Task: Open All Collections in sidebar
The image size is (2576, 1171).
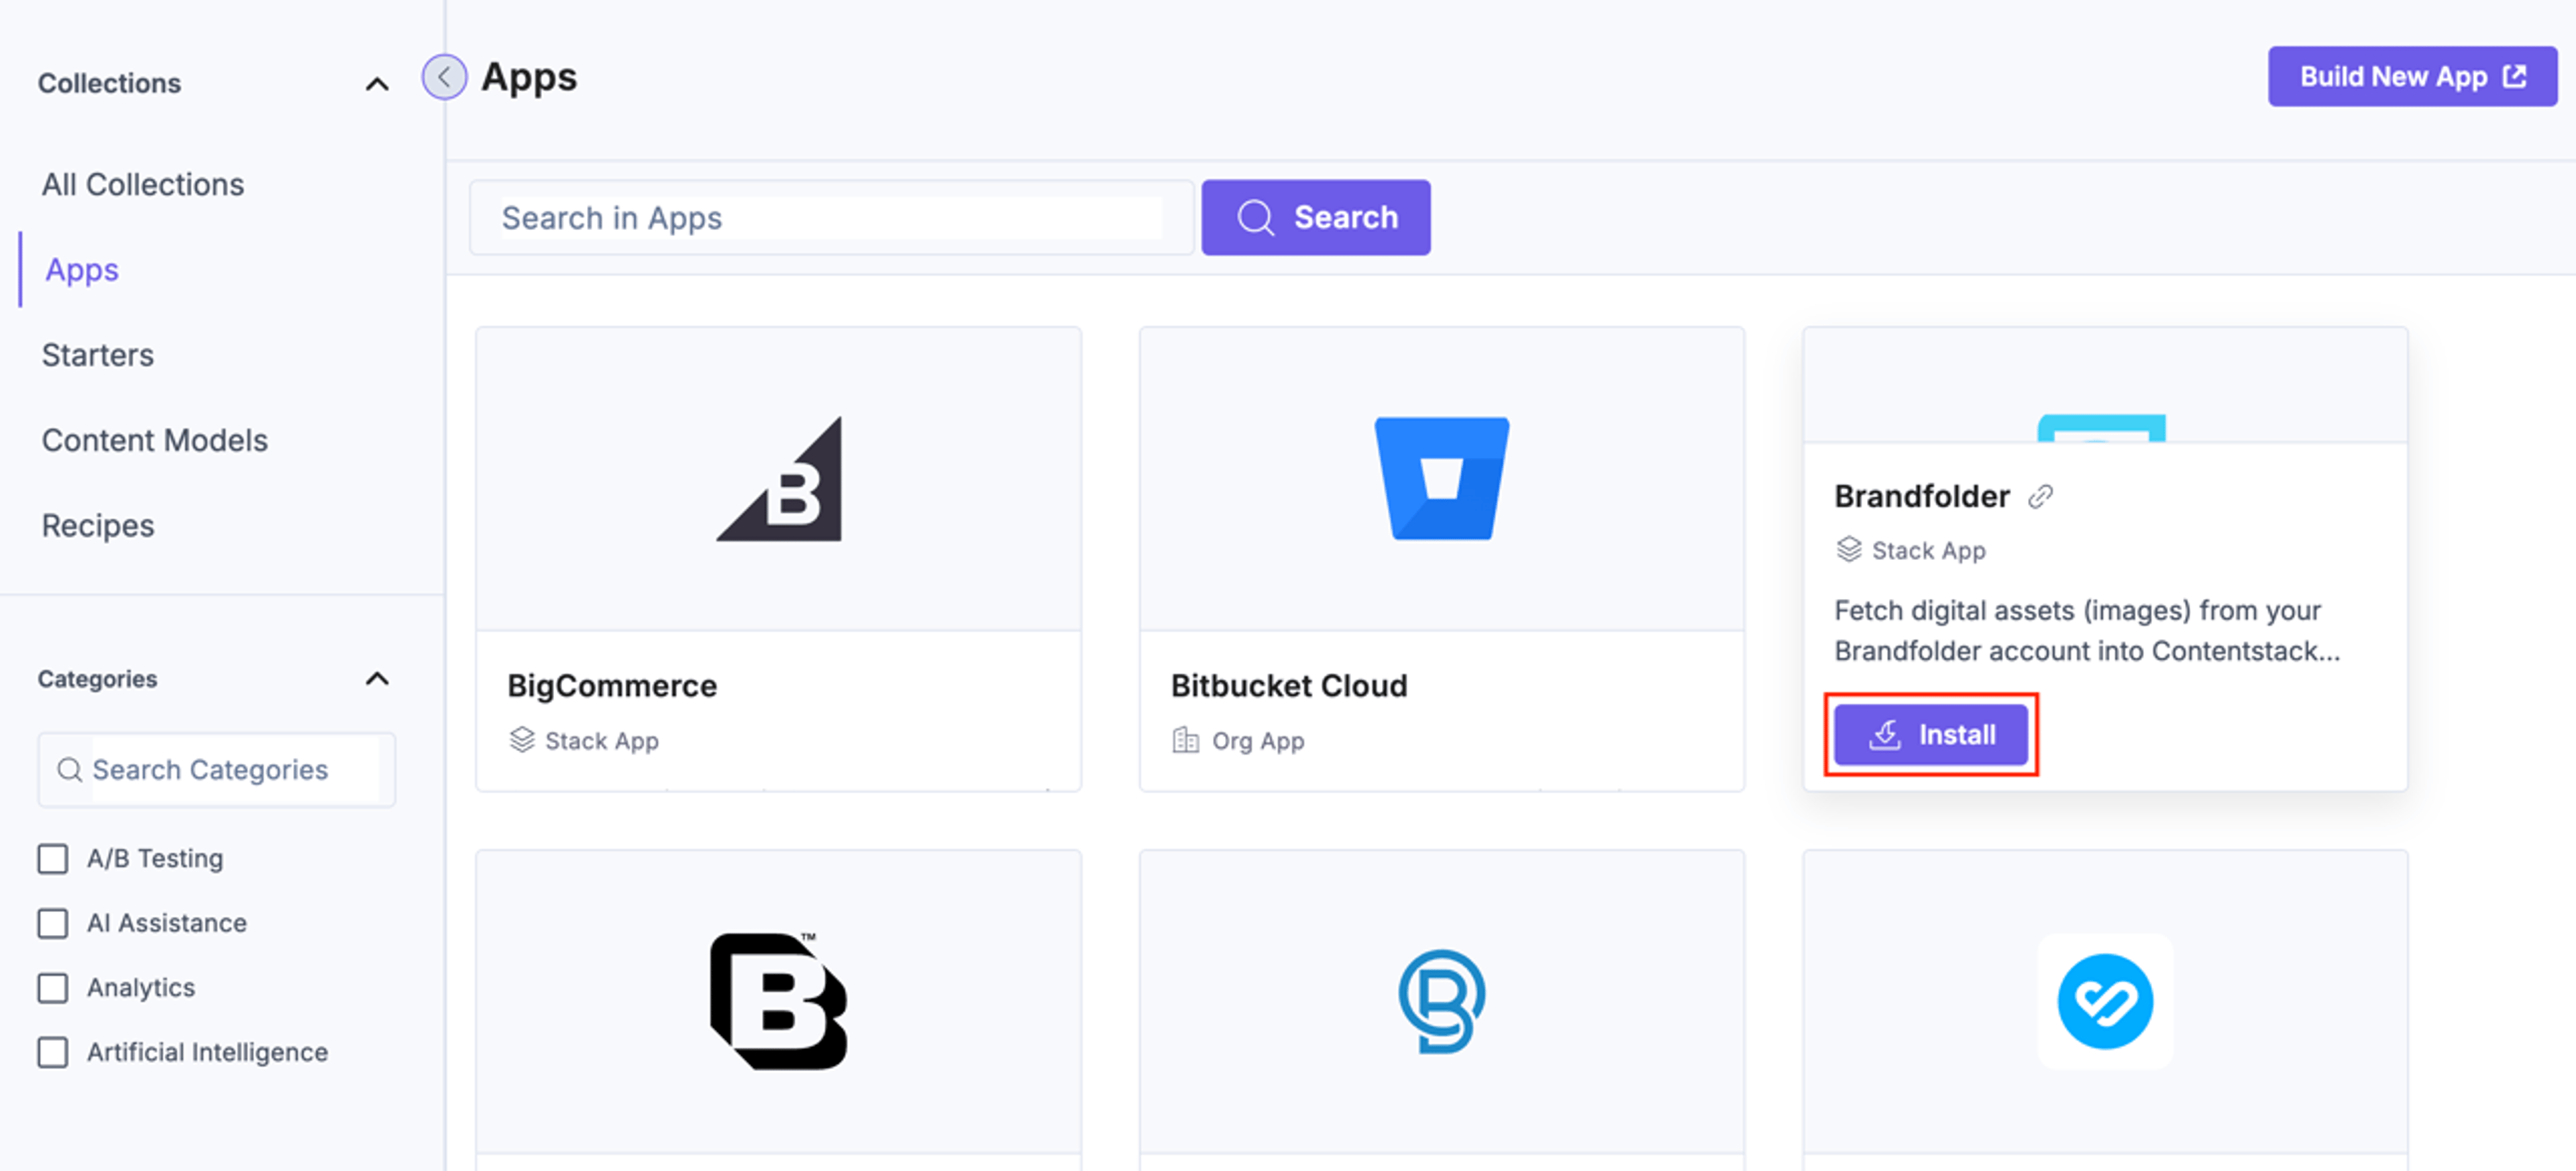Action: pyautogui.click(x=143, y=185)
